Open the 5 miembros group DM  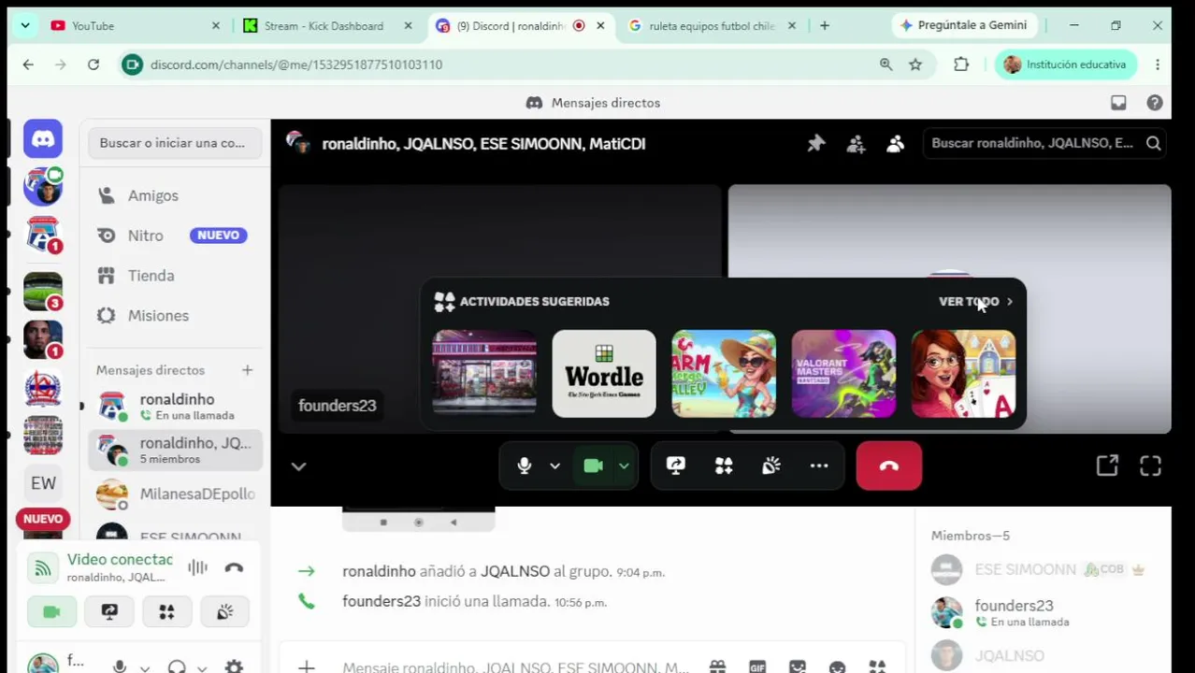175,451
